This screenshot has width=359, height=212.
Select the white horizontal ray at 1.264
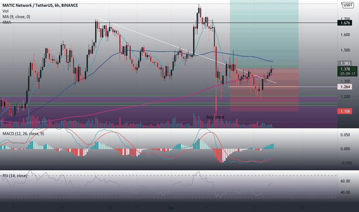click(x=283, y=87)
